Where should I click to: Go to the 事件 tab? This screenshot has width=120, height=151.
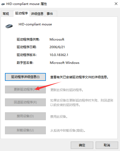[x=50, y=14]
